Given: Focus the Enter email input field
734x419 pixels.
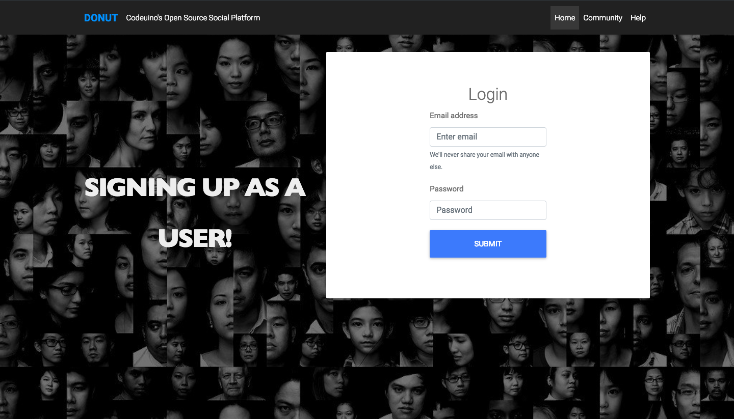Looking at the screenshot, I should (488, 137).
